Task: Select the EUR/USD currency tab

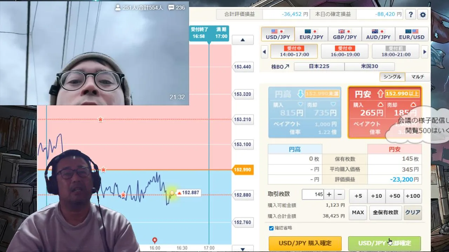Action: click(411, 34)
